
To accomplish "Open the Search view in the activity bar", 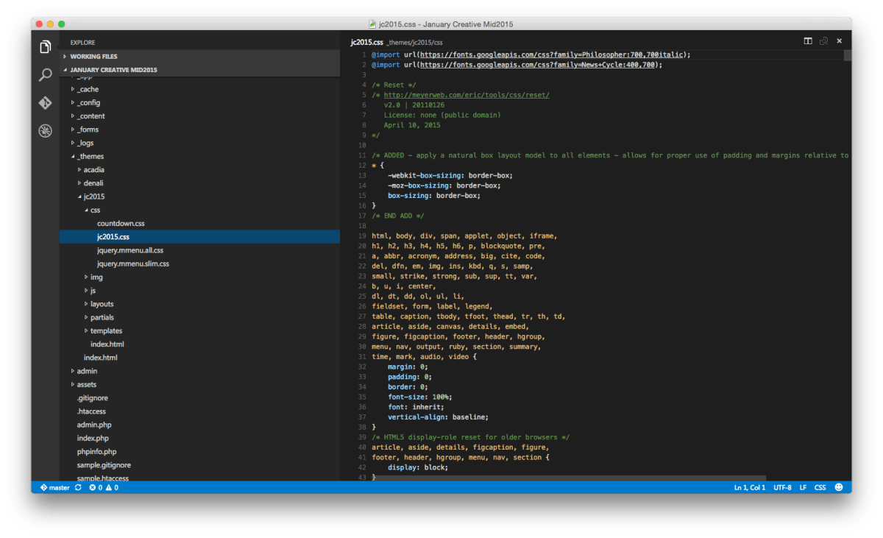I will (x=45, y=74).
